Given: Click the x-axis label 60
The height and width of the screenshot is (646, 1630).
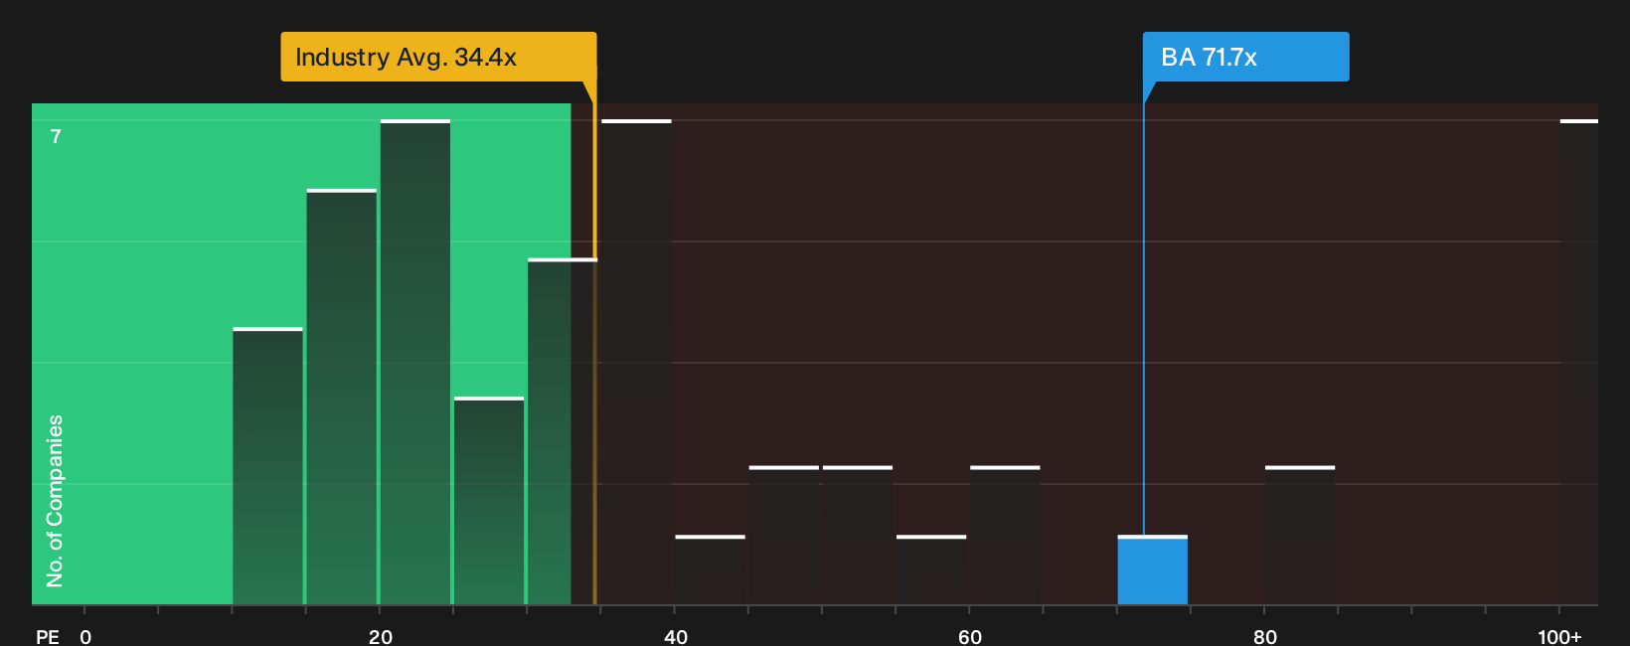Looking at the screenshot, I should (970, 636).
